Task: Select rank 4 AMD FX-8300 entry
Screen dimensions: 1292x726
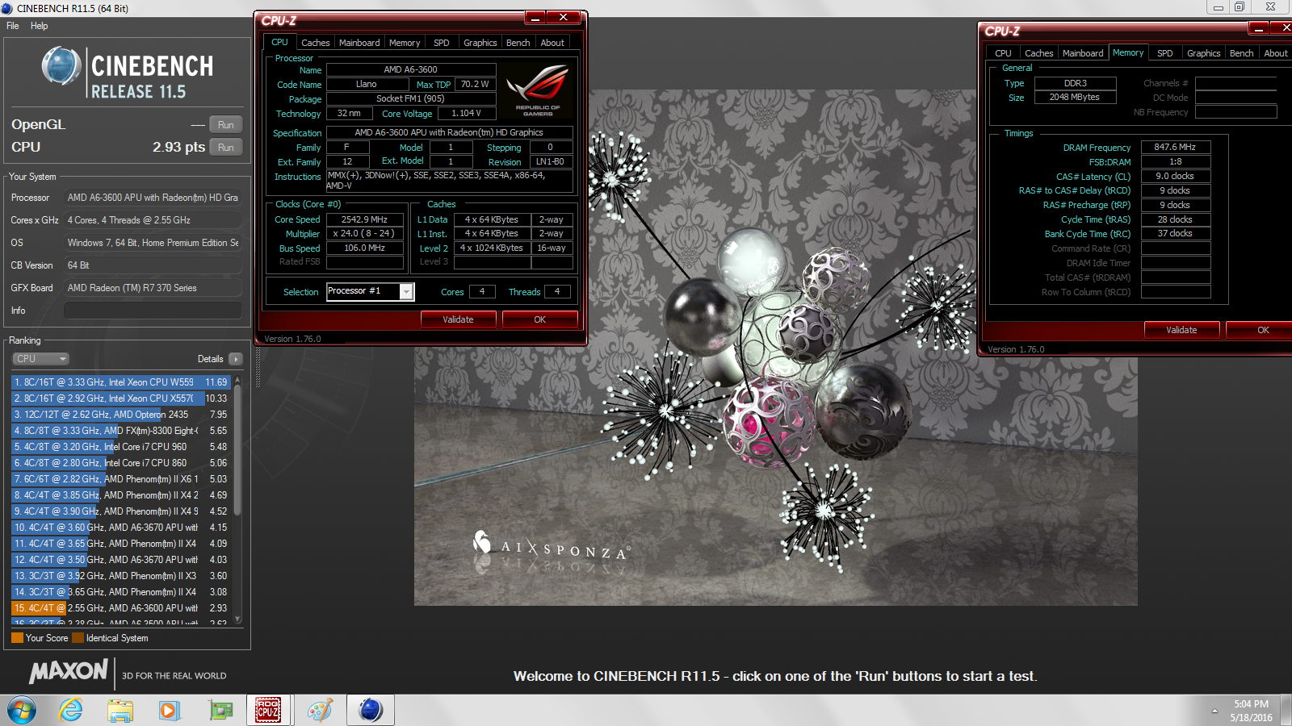Action: click(121, 431)
